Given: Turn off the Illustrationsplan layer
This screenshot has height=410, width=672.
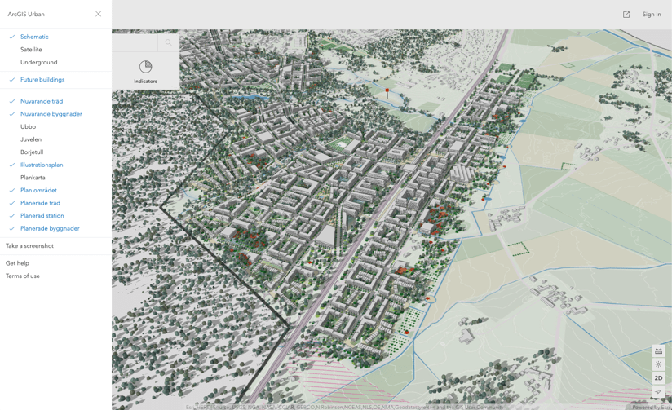Looking at the screenshot, I should point(55,165).
